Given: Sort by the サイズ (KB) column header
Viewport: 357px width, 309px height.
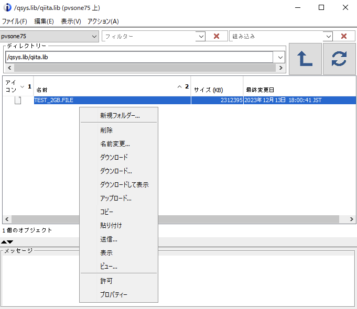Looking at the screenshot, I should [217, 86].
